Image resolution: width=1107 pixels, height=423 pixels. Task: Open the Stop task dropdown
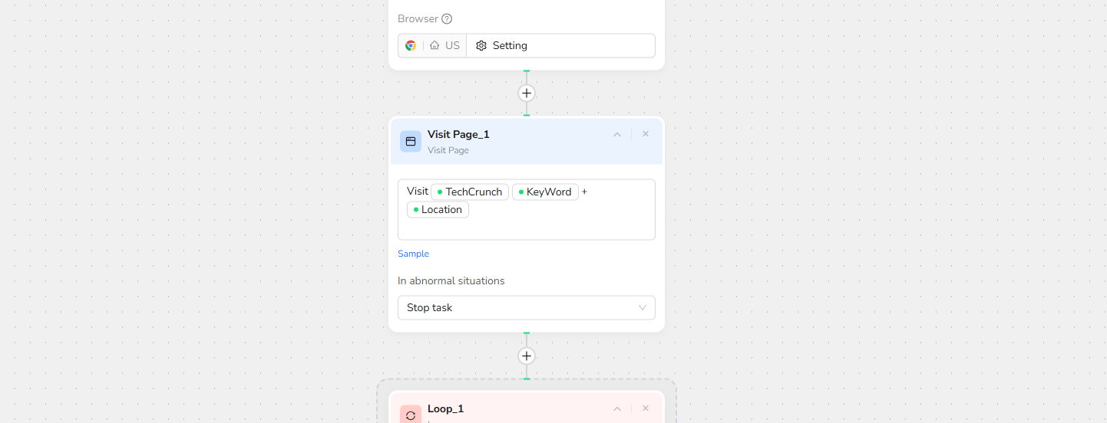[x=527, y=307]
